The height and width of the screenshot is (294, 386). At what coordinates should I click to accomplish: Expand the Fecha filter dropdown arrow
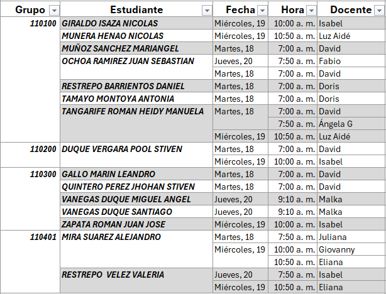tap(261, 10)
